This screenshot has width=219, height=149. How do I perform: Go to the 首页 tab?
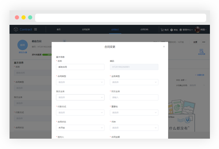(59, 29)
